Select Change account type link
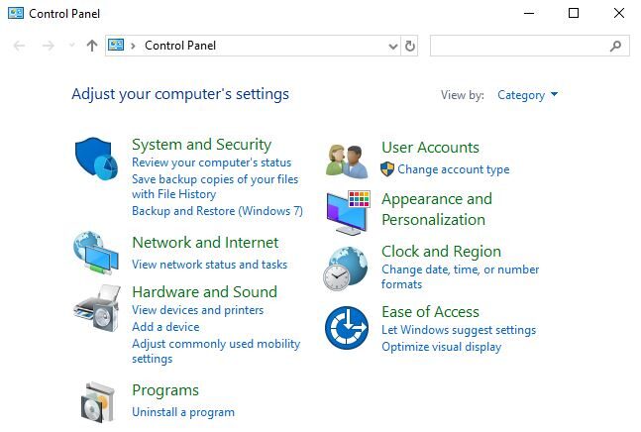Screen dimensions: 641x432 point(454,169)
